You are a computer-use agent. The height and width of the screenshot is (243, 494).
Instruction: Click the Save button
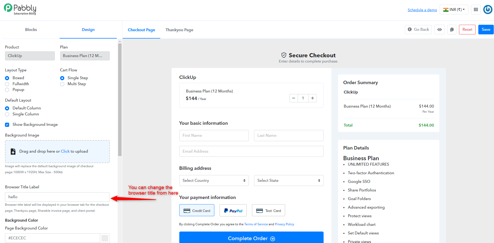pyautogui.click(x=486, y=29)
